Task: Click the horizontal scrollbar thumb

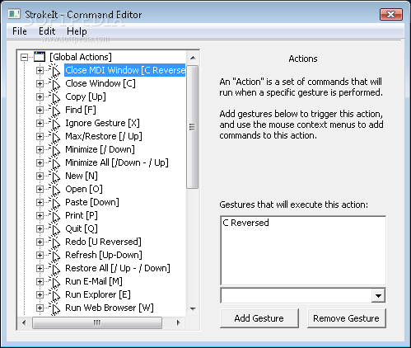Action: [x=97, y=322]
